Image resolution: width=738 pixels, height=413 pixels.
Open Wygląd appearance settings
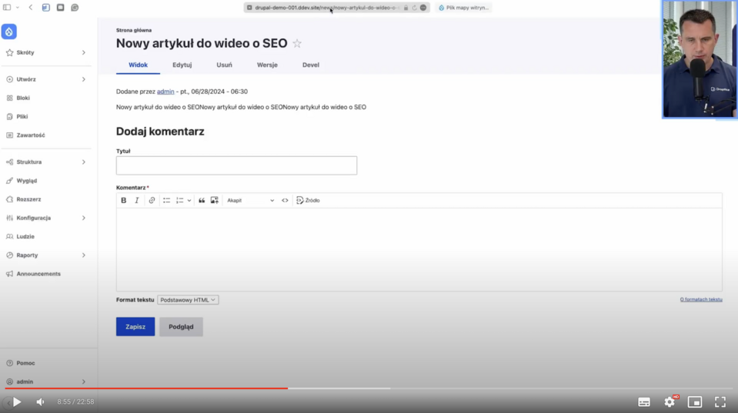click(x=26, y=181)
